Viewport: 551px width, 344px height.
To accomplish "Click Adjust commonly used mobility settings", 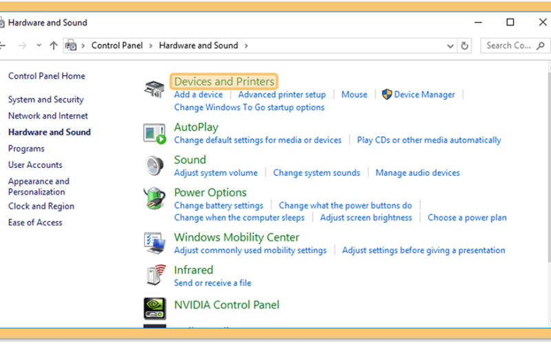I will pyautogui.click(x=250, y=250).
